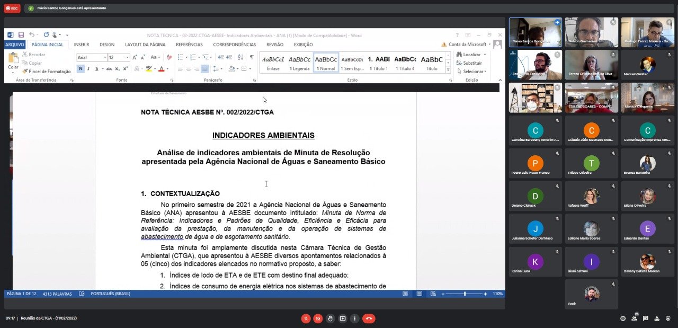This screenshot has height=328, width=678.
Task: Click the red leave call button
Action: (369, 318)
